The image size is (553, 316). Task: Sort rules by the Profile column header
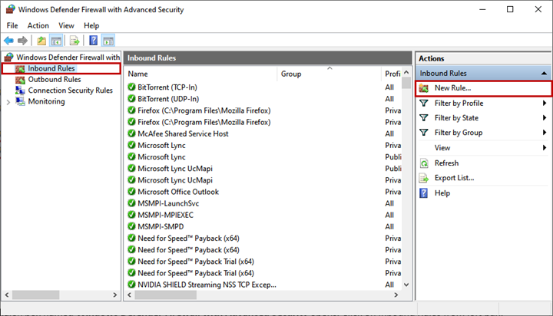click(392, 74)
